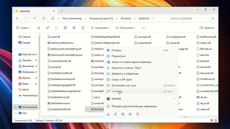Click Windows in the address breadcrumb
Image resolution: width=230 pixels, height=129 pixels.
(126, 18)
